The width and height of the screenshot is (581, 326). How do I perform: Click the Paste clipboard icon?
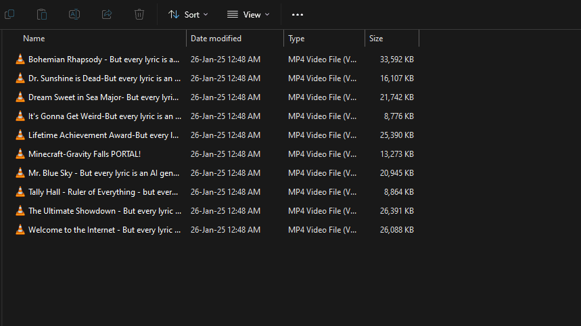42,14
